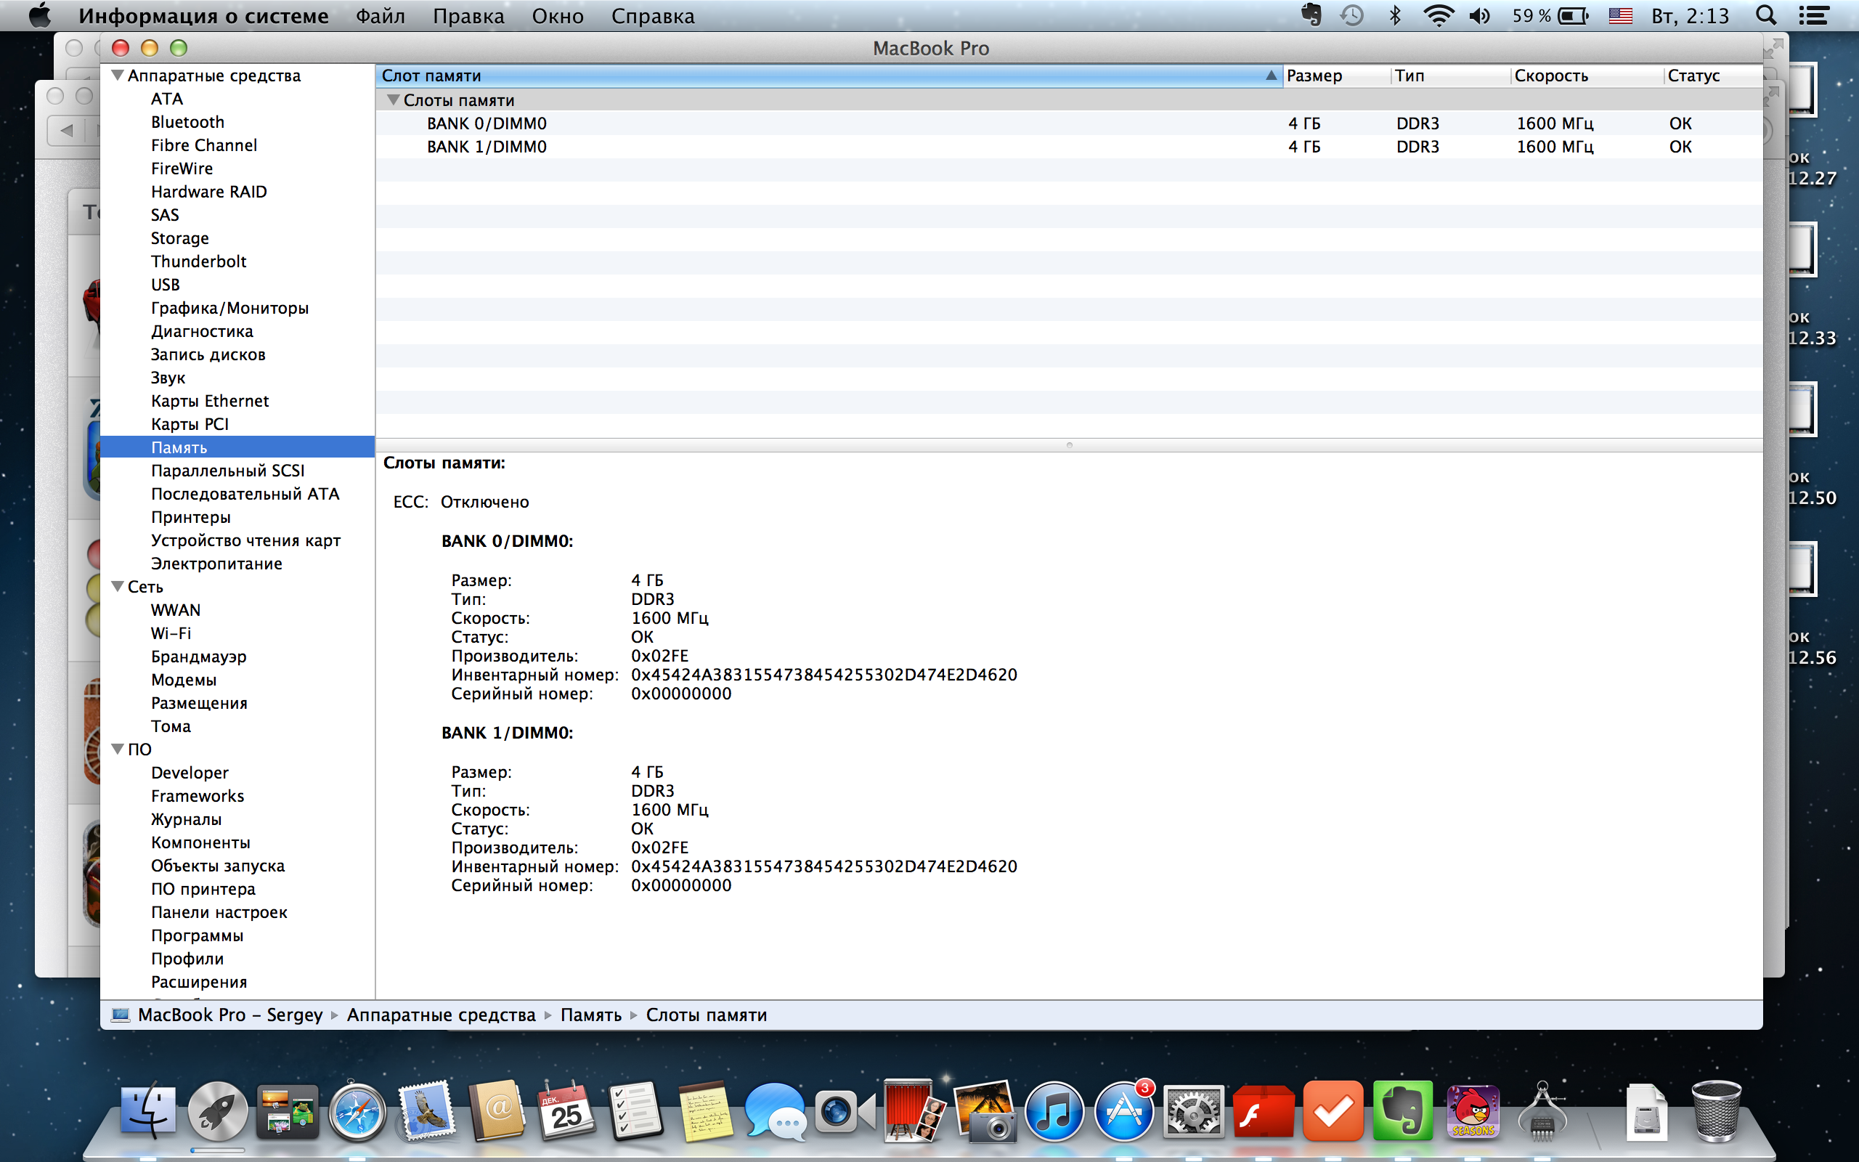The image size is (1859, 1162).
Task: Select Thunderbolt in sidebar
Action: (198, 261)
